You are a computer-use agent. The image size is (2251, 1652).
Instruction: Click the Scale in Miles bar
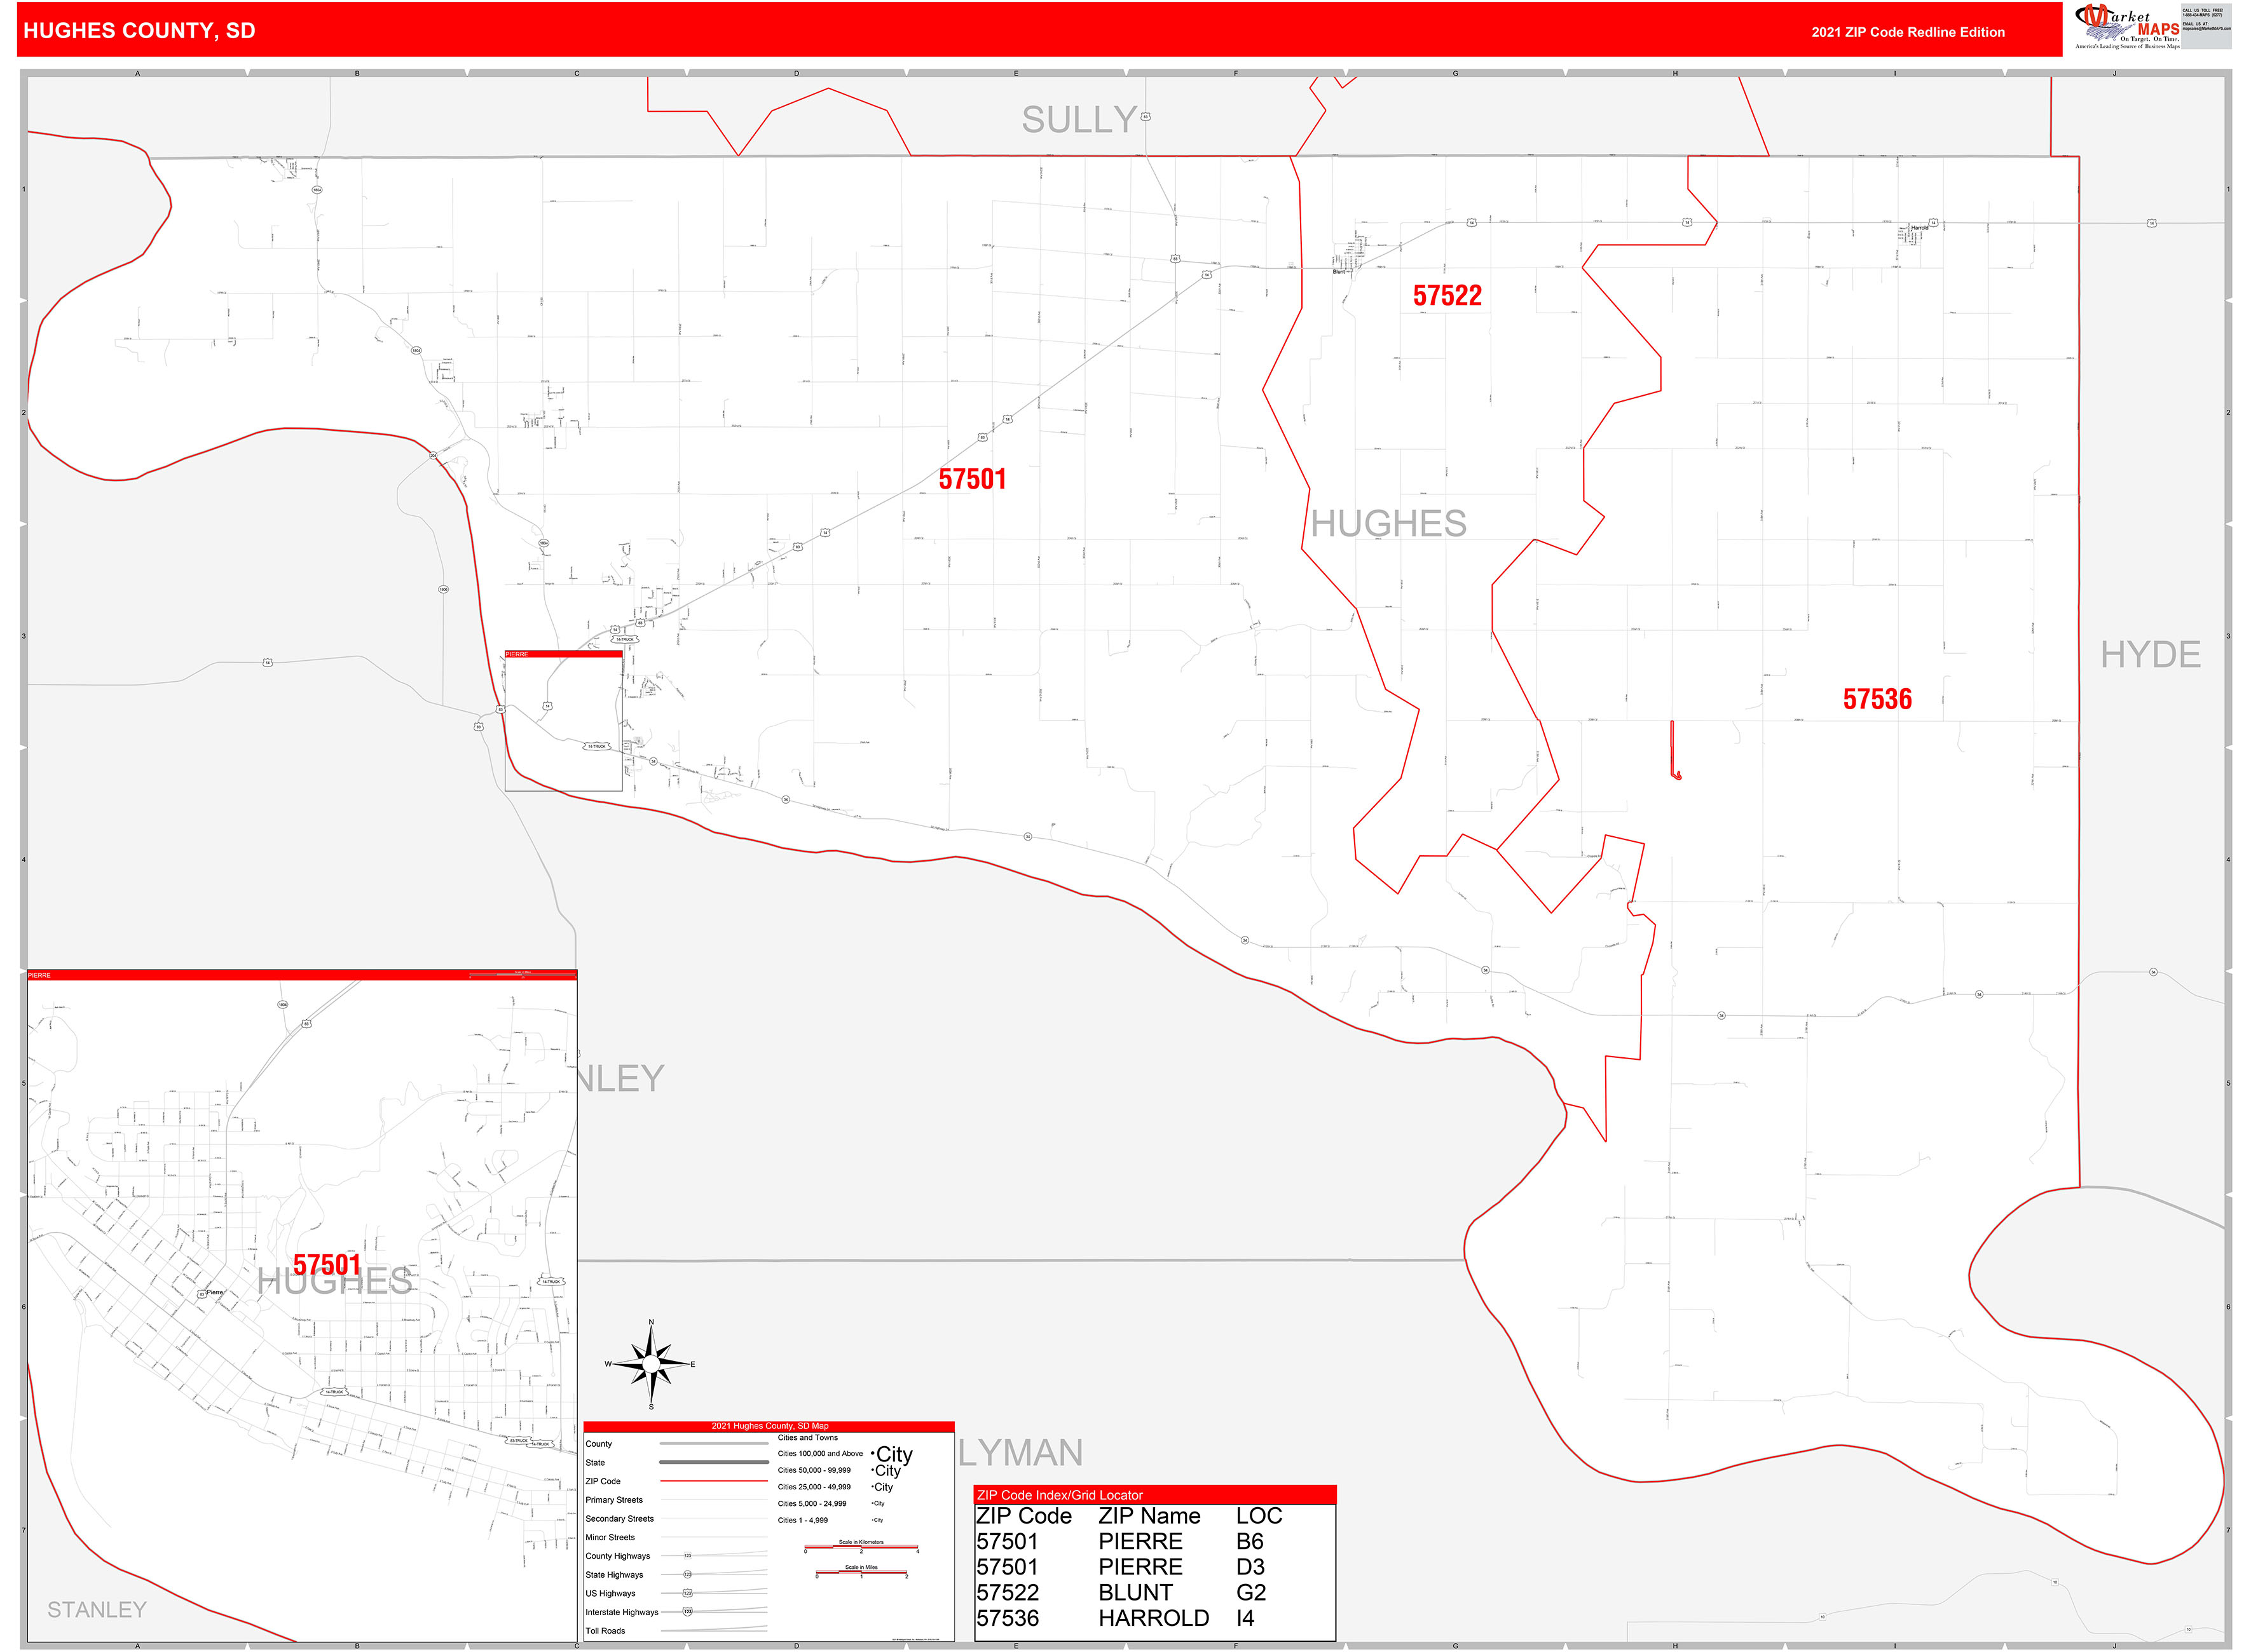tap(861, 1573)
